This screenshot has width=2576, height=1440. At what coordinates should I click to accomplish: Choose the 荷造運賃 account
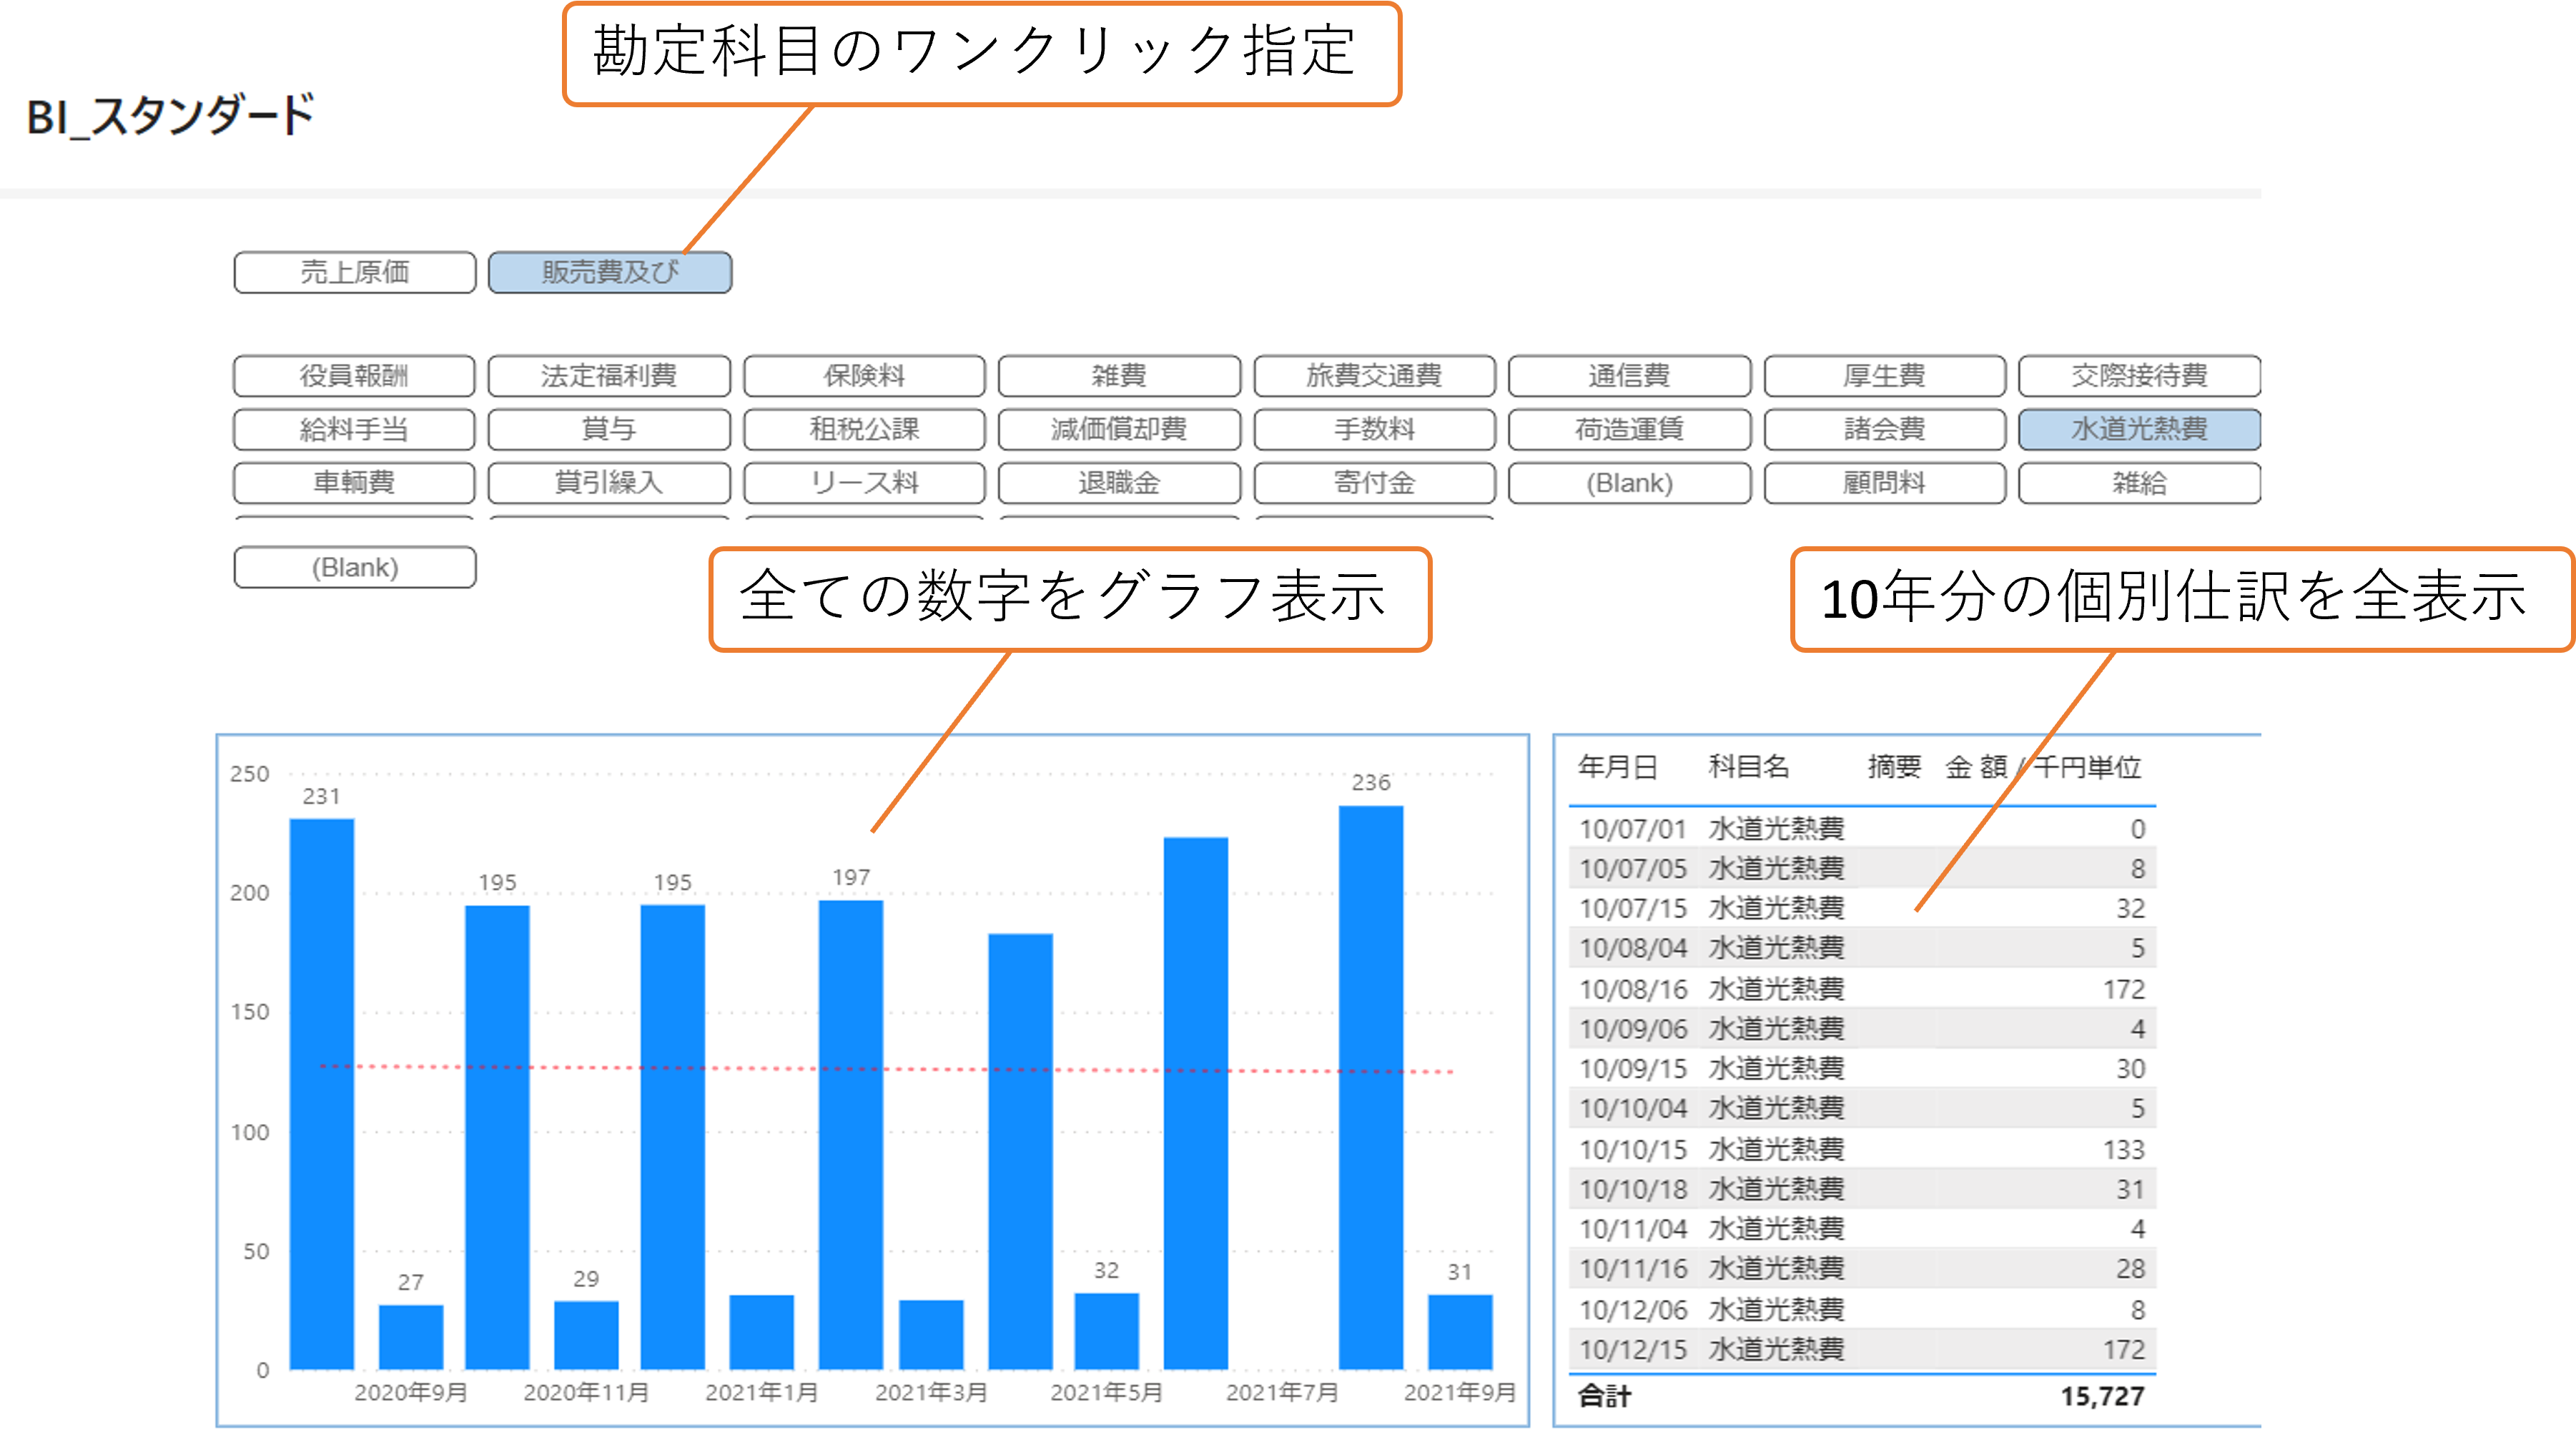point(1630,429)
